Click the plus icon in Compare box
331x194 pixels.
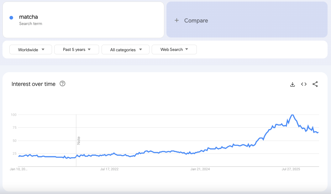coord(177,20)
